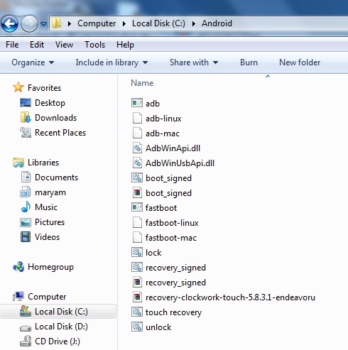
Task: Open Downloads folder icon in Favorites
Action: pyautogui.click(x=26, y=118)
